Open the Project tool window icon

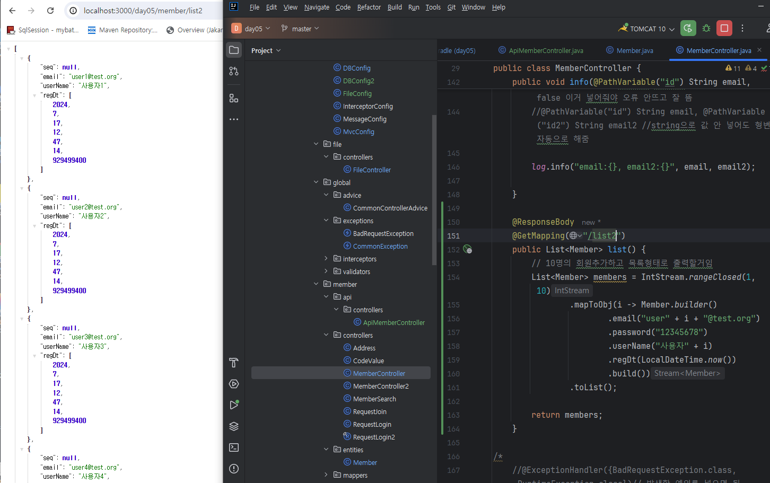(x=234, y=50)
